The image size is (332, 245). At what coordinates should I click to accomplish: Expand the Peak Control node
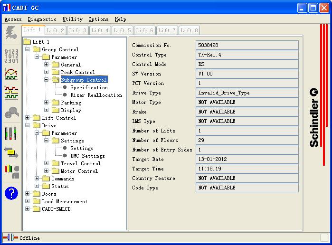46,72
